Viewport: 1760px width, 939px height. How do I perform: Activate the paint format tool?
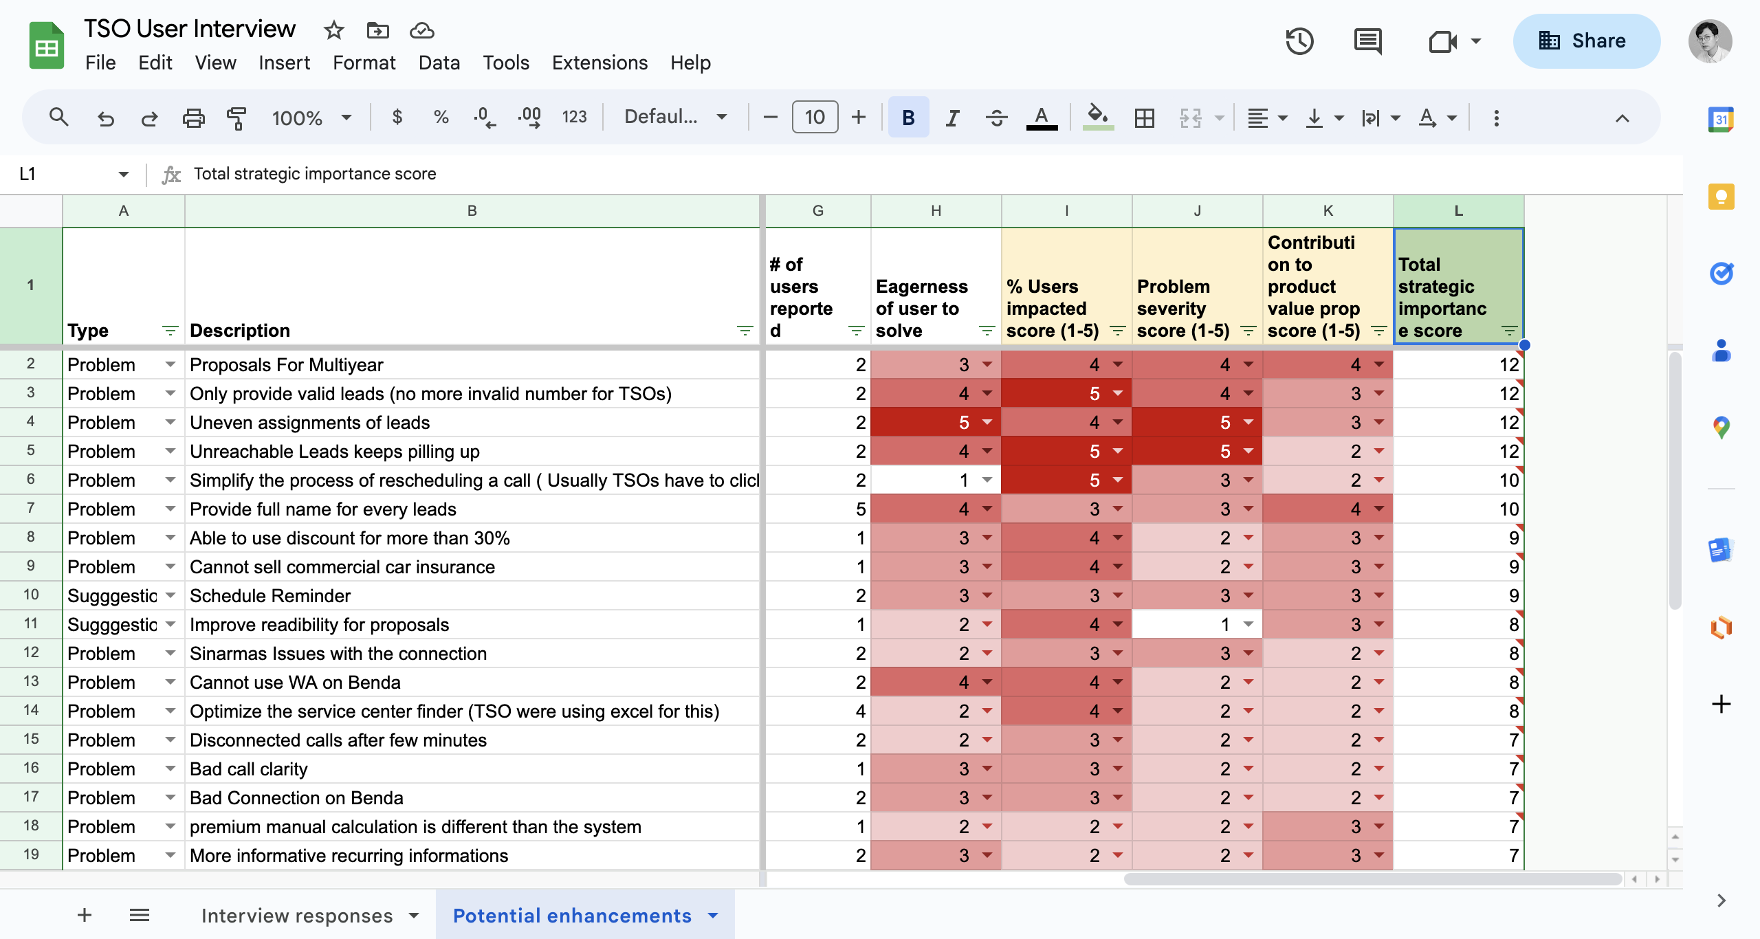pos(236,118)
